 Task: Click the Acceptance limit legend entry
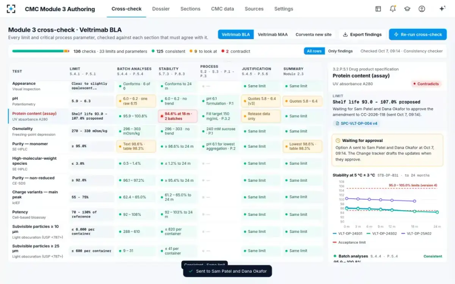click(349, 242)
